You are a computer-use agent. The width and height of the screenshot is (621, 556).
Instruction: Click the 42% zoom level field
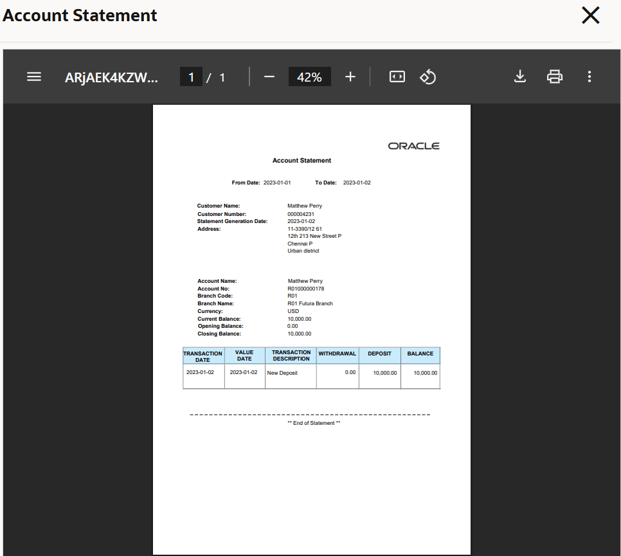coord(309,77)
